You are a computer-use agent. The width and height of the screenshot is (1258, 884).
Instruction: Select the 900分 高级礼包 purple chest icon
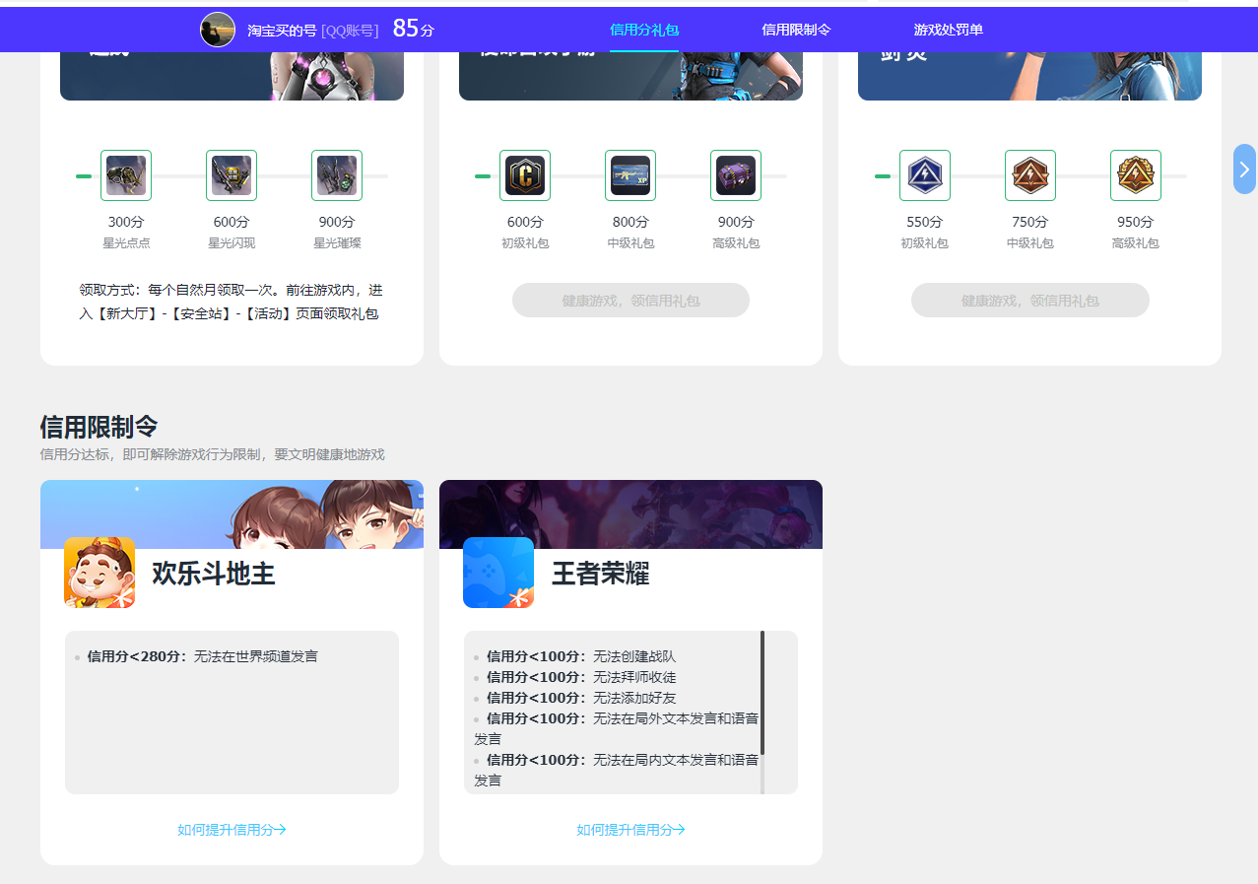pos(736,175)
